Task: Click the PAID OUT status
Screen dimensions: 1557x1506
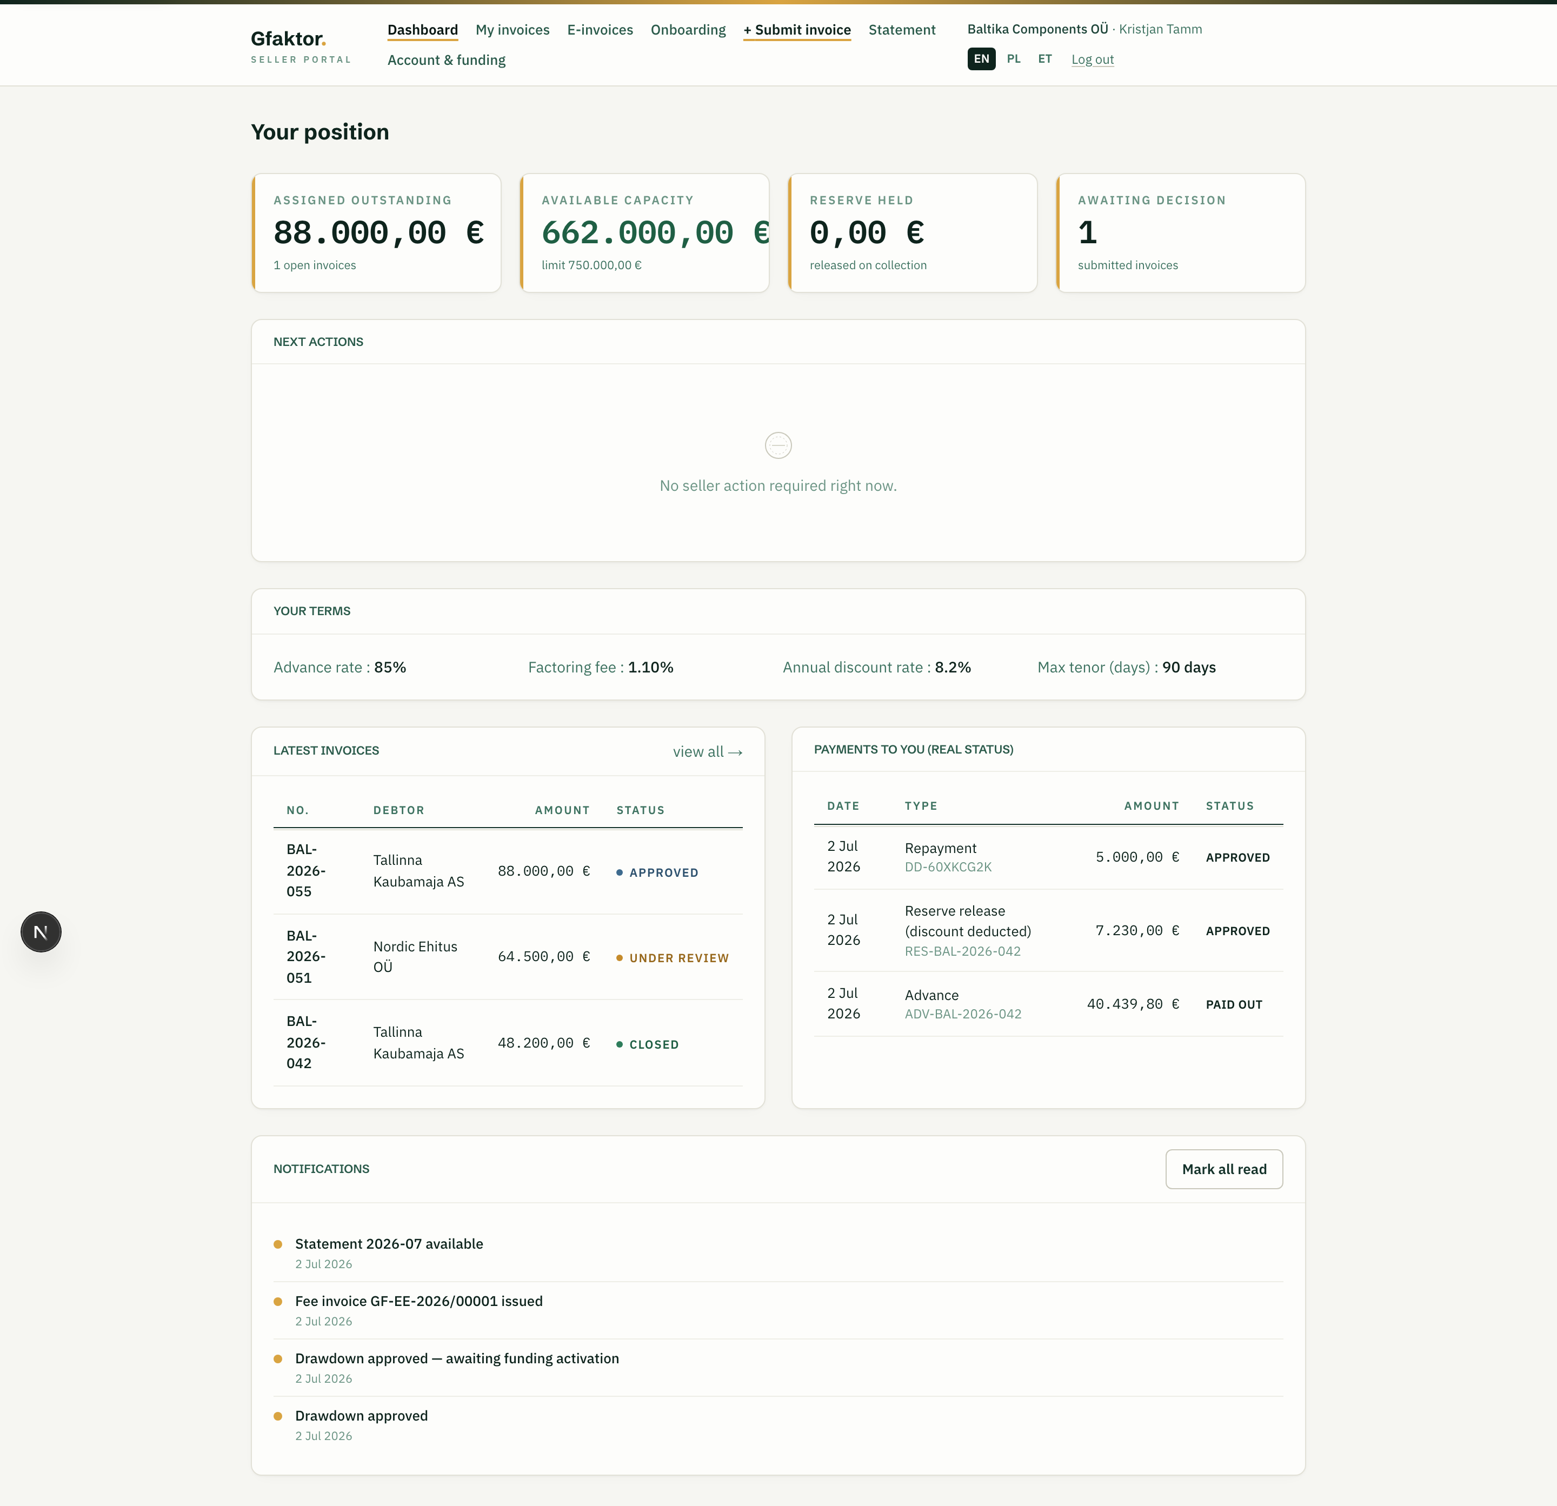Action: pyautogui.click(x=1234, y=1005)
